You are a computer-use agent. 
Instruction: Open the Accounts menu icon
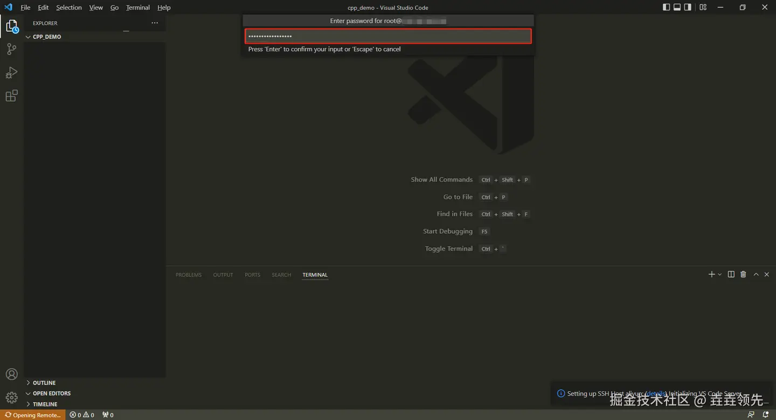[11, 374]
